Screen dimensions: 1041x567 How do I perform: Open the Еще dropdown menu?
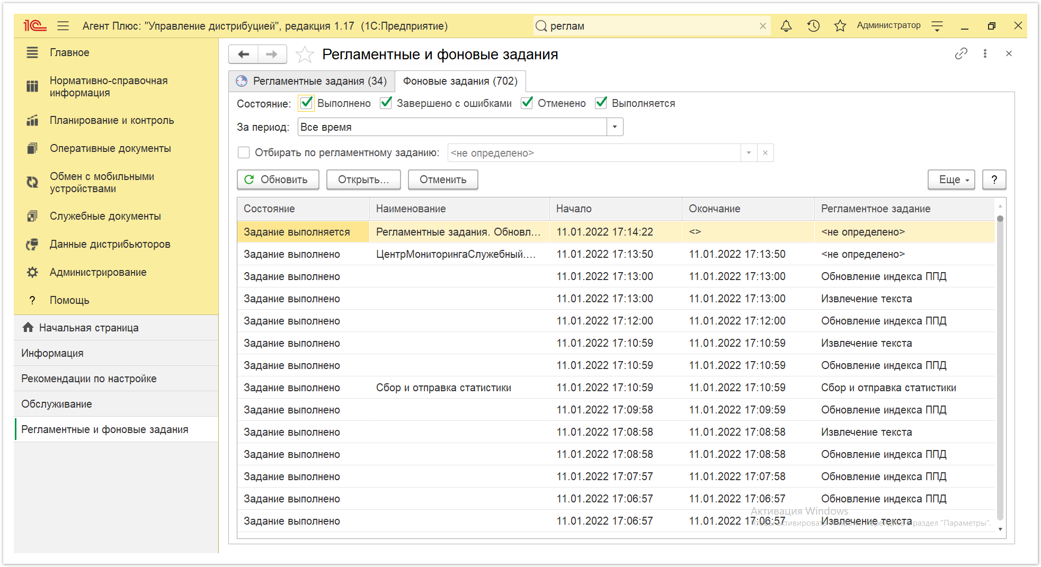click(x=951, y=179)
